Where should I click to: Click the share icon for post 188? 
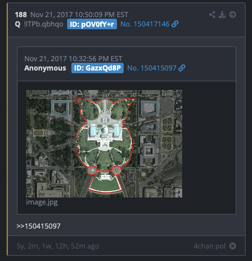[212, 15]
